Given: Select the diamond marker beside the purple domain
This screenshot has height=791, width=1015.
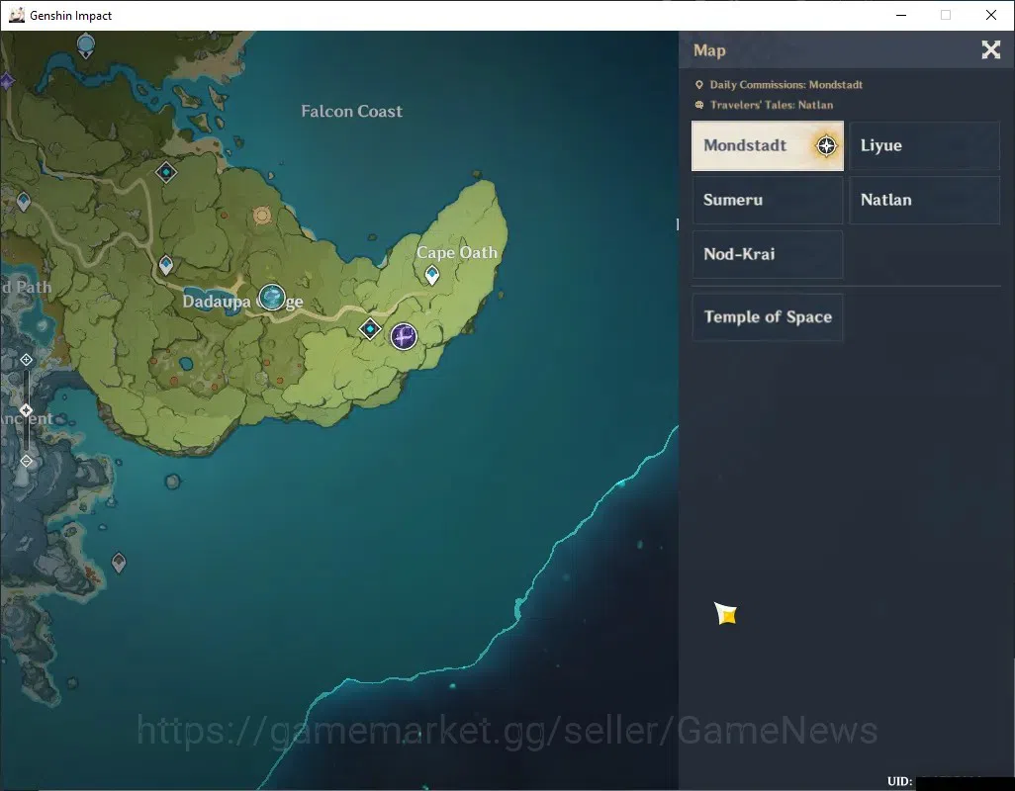Looking at the screenshot, I should click(370, 329).
